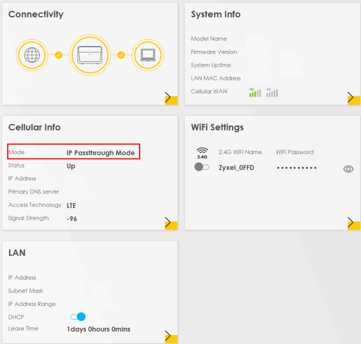Click the laptop client icon in Connectivity
The width and height of the screenshot is (361, 344).
pyautogui.click(x=147, y=55)
